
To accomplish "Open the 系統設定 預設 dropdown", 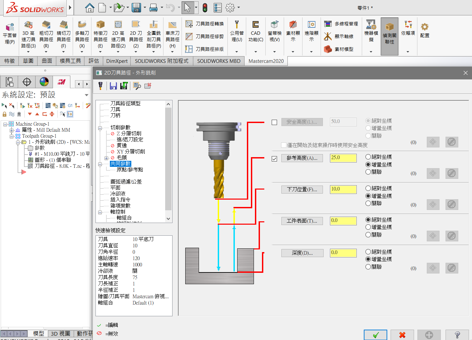I will pos(86,95).
